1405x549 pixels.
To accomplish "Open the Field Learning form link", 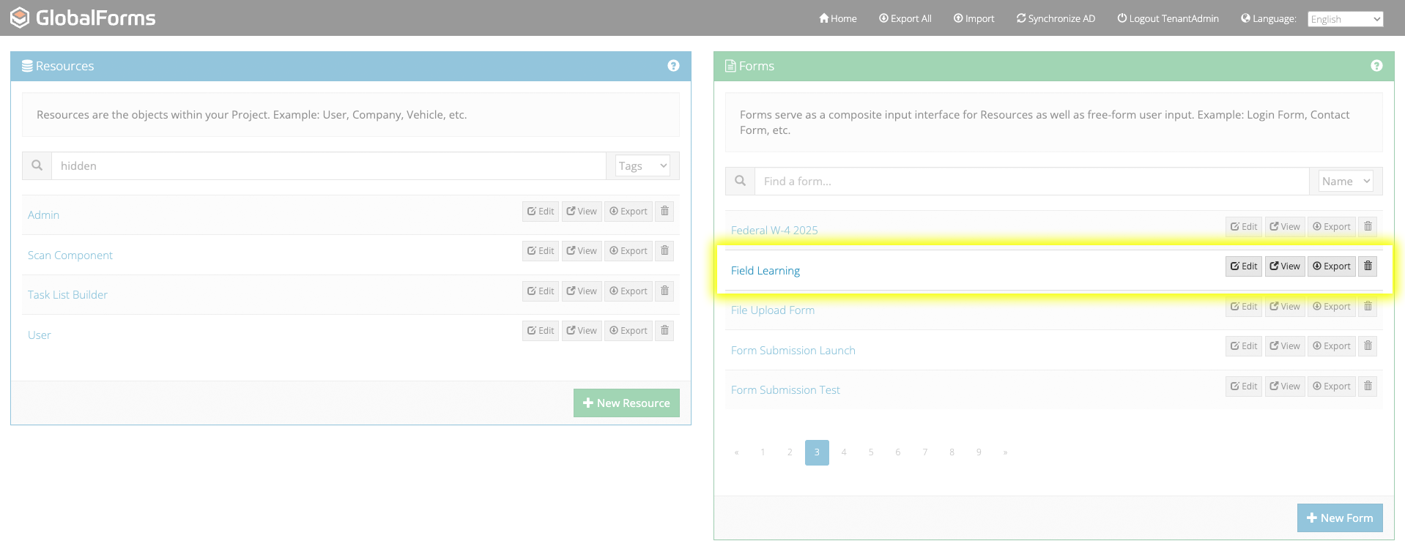I will pyautogui.click(x=765, y=271).
